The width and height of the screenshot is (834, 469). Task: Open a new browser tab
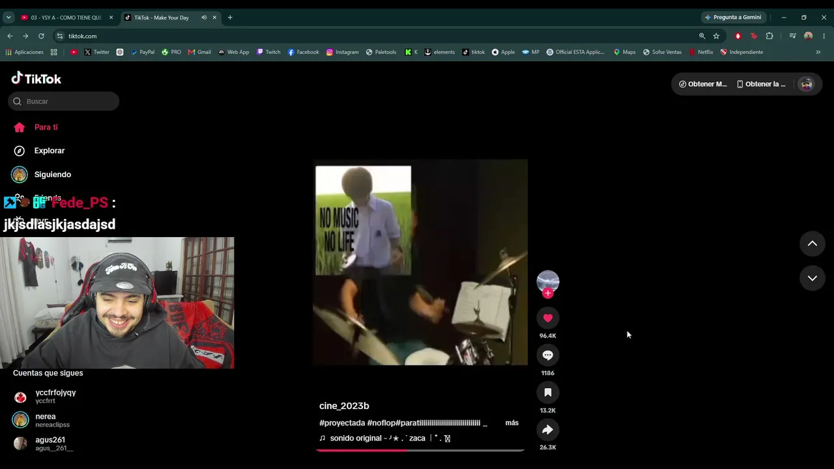(x=230, y=18)
